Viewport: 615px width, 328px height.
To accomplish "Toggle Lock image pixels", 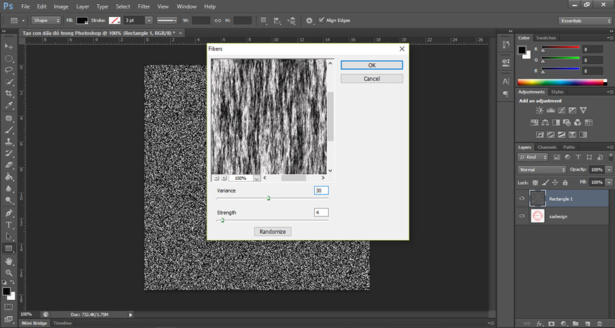I will pos(545,182).
